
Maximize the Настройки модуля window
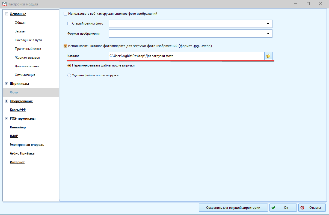click(308, 4)
